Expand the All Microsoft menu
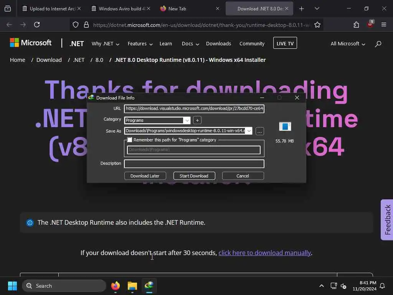This screenshot has width=393, height=295. click(x=348, y=44)
